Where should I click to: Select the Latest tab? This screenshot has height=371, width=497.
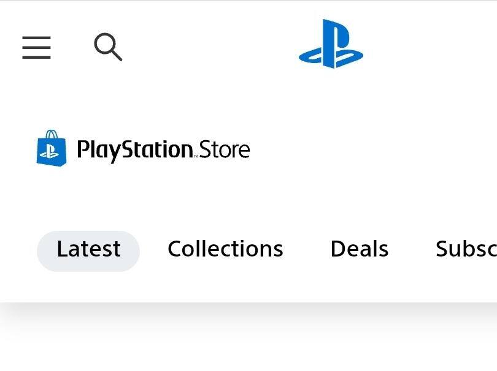pos(88,250)
